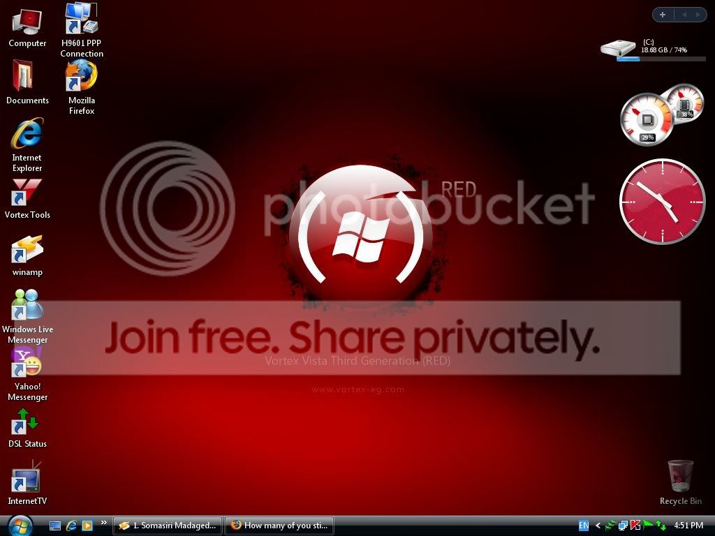Click the C: drive usage bar
The image size is (715, 536).
click(x=661, y=59)
